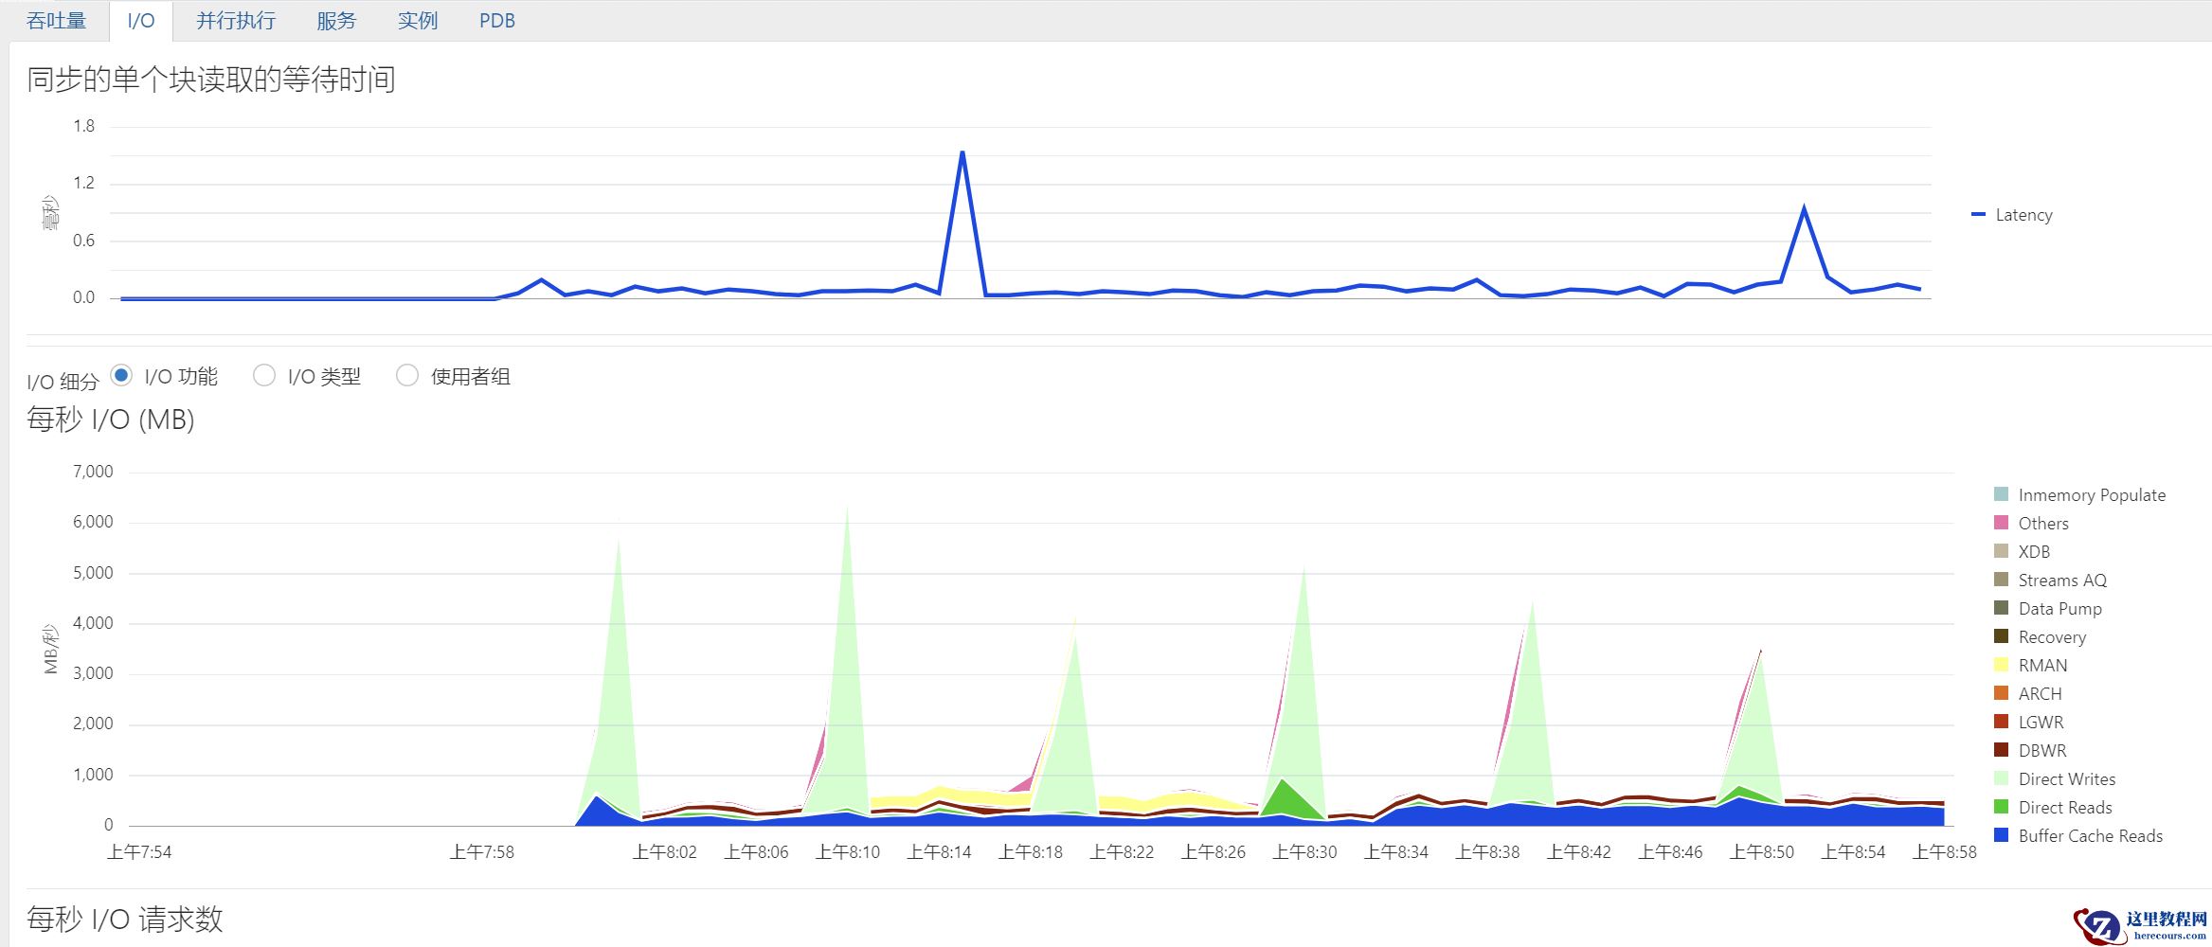Click the RMAN legend yellow swatch
The width and height of the screenshot is (2212, 947).
coord(2001,665)
